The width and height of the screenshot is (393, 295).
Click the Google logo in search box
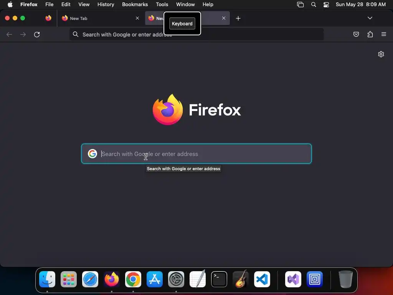point(92,154)
